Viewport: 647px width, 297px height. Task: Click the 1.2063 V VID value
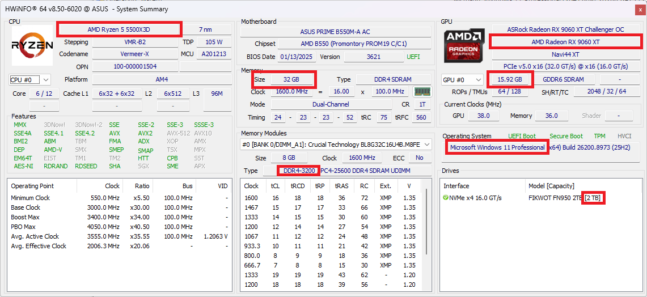[x=216, y=236]
